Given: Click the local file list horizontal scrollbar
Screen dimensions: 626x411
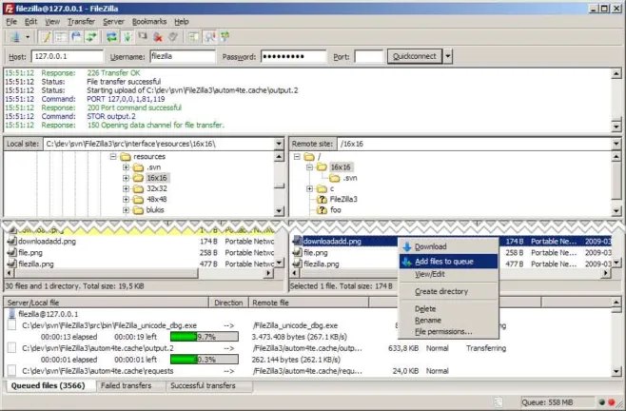Looking at the screenshot, I should click(x=139, y=273).
